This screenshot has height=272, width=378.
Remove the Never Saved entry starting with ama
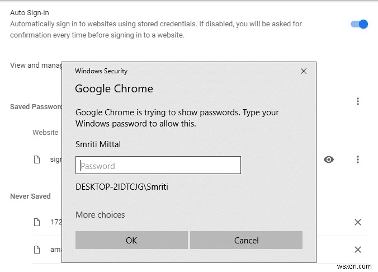[358, 250]
